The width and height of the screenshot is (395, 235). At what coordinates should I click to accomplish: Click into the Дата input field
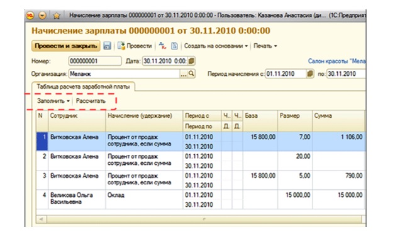[165, 61]
